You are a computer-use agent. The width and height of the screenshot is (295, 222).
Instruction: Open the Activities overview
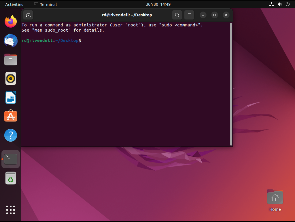tap(14, 4)
